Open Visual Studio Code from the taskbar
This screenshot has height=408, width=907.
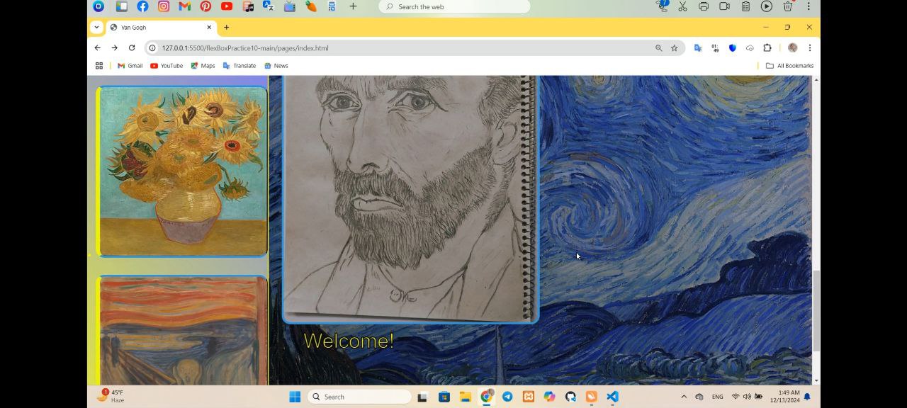(612, 397)
